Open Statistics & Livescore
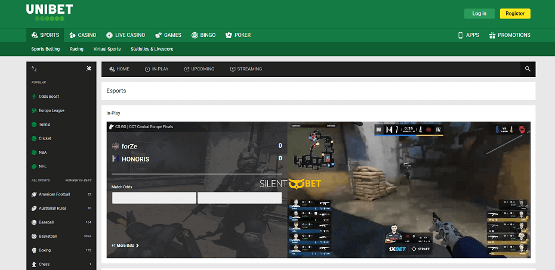Viewport: 555px width, 270px height. tap(152, 49)
